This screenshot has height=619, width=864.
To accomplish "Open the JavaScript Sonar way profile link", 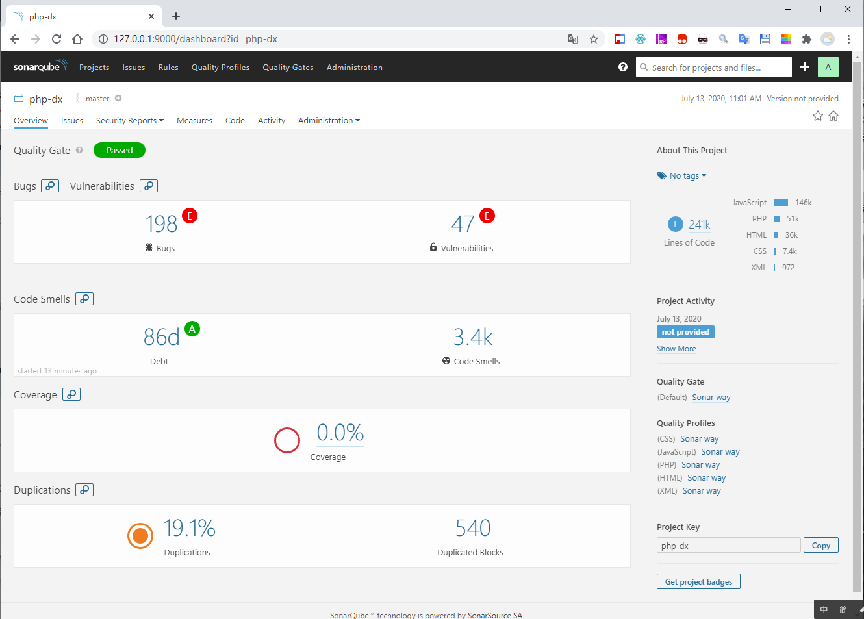I will [720, 452].
